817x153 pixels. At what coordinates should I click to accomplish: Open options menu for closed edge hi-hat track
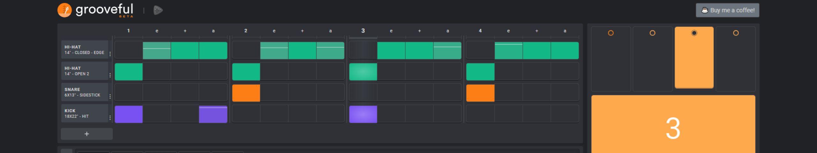click(x=110, y=54)
